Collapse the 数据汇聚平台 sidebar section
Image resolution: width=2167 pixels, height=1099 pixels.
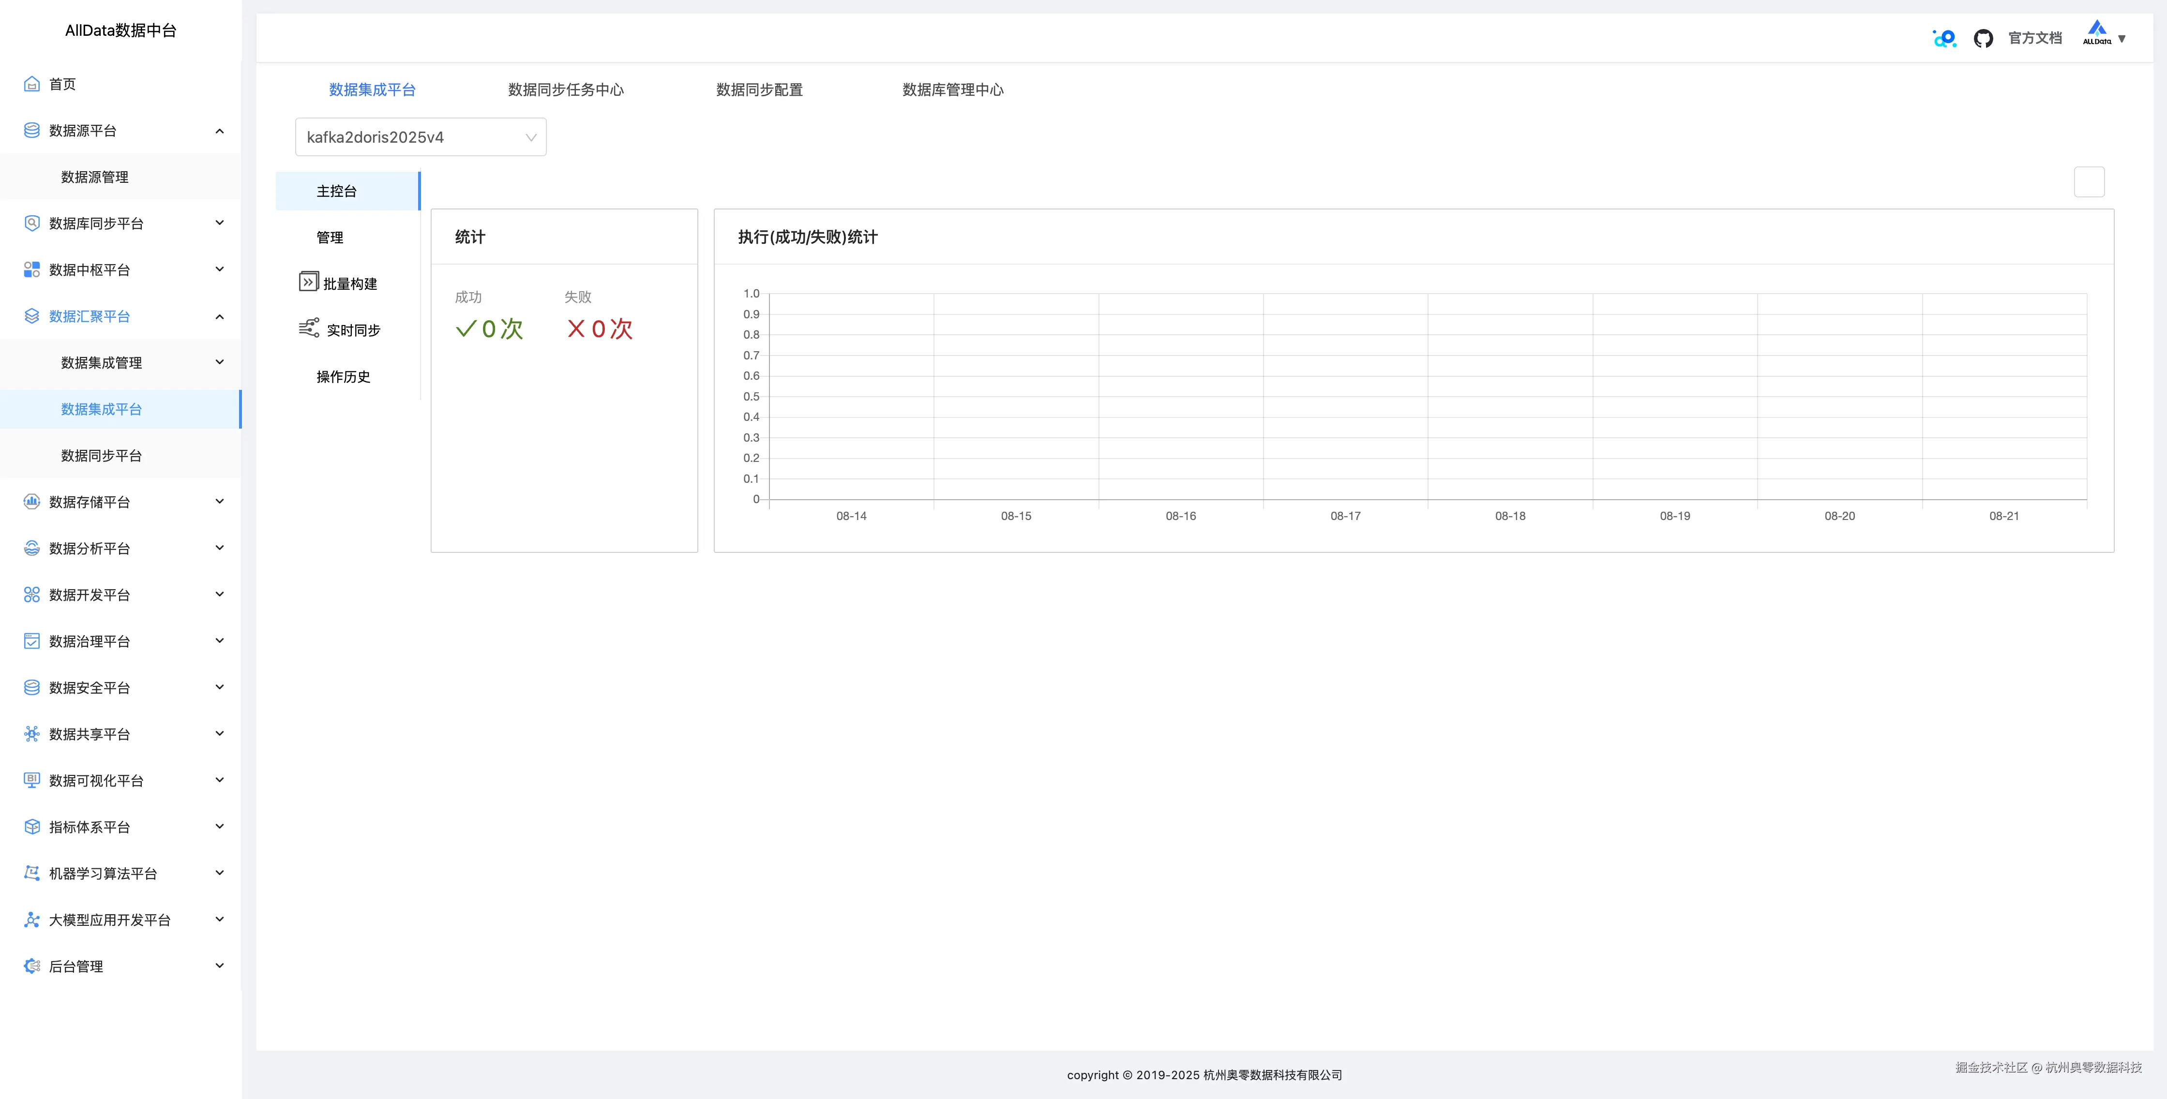pos(220,316)
